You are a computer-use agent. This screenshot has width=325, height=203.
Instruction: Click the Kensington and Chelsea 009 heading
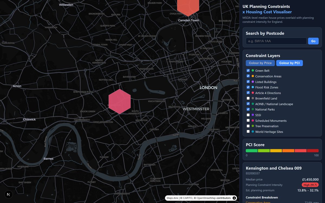tap(274, 168)
